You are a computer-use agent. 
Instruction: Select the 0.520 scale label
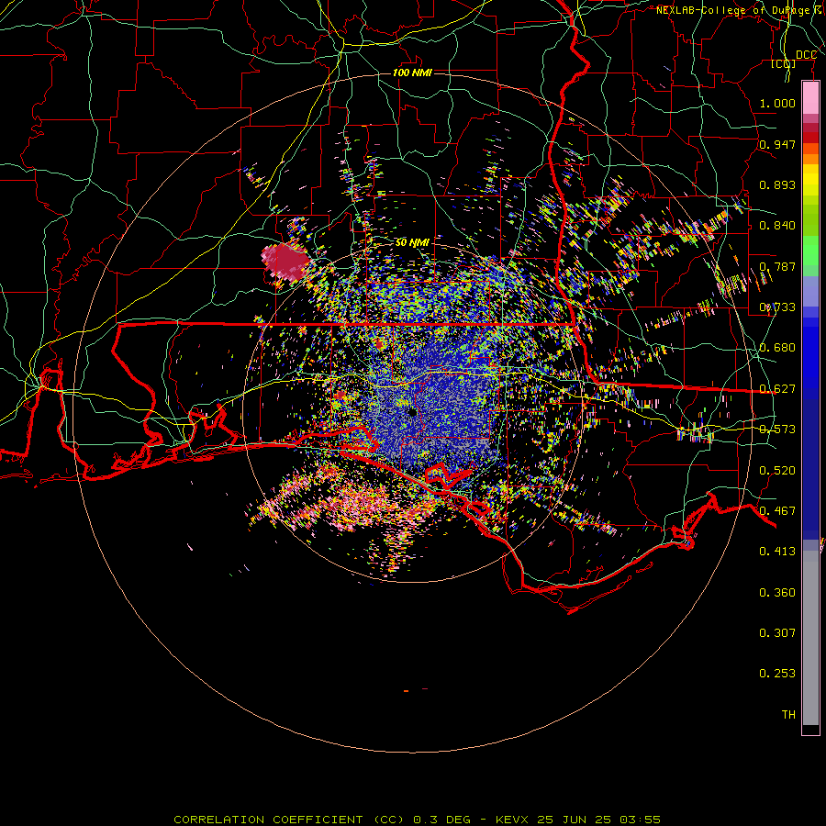coord(777,471)
